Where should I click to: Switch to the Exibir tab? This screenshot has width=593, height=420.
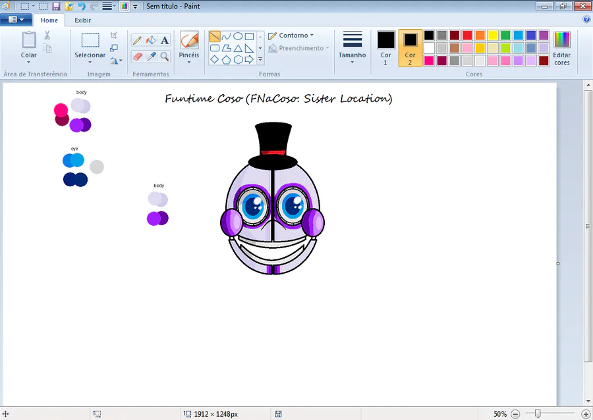82,20
